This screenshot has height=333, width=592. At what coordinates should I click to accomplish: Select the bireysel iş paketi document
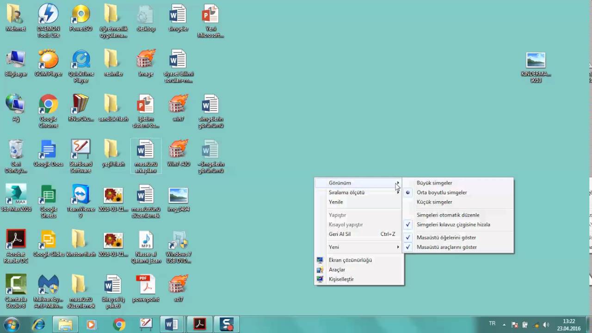click(113, 291)
